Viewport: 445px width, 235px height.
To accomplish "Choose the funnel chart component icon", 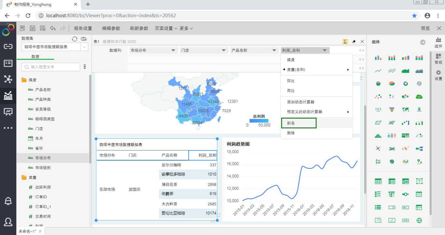I will (392, 110).
